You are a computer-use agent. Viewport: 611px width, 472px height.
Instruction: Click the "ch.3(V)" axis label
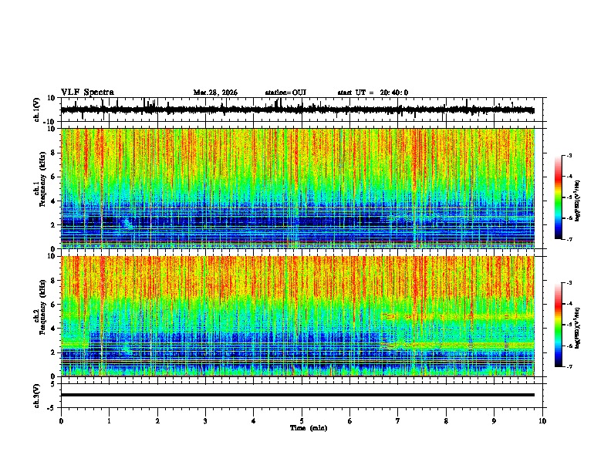(x=37, y=396)
